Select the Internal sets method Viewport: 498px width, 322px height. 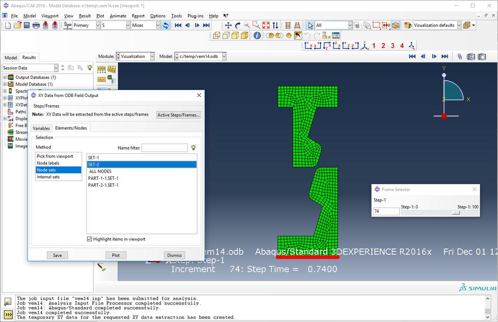pos(58,177)
